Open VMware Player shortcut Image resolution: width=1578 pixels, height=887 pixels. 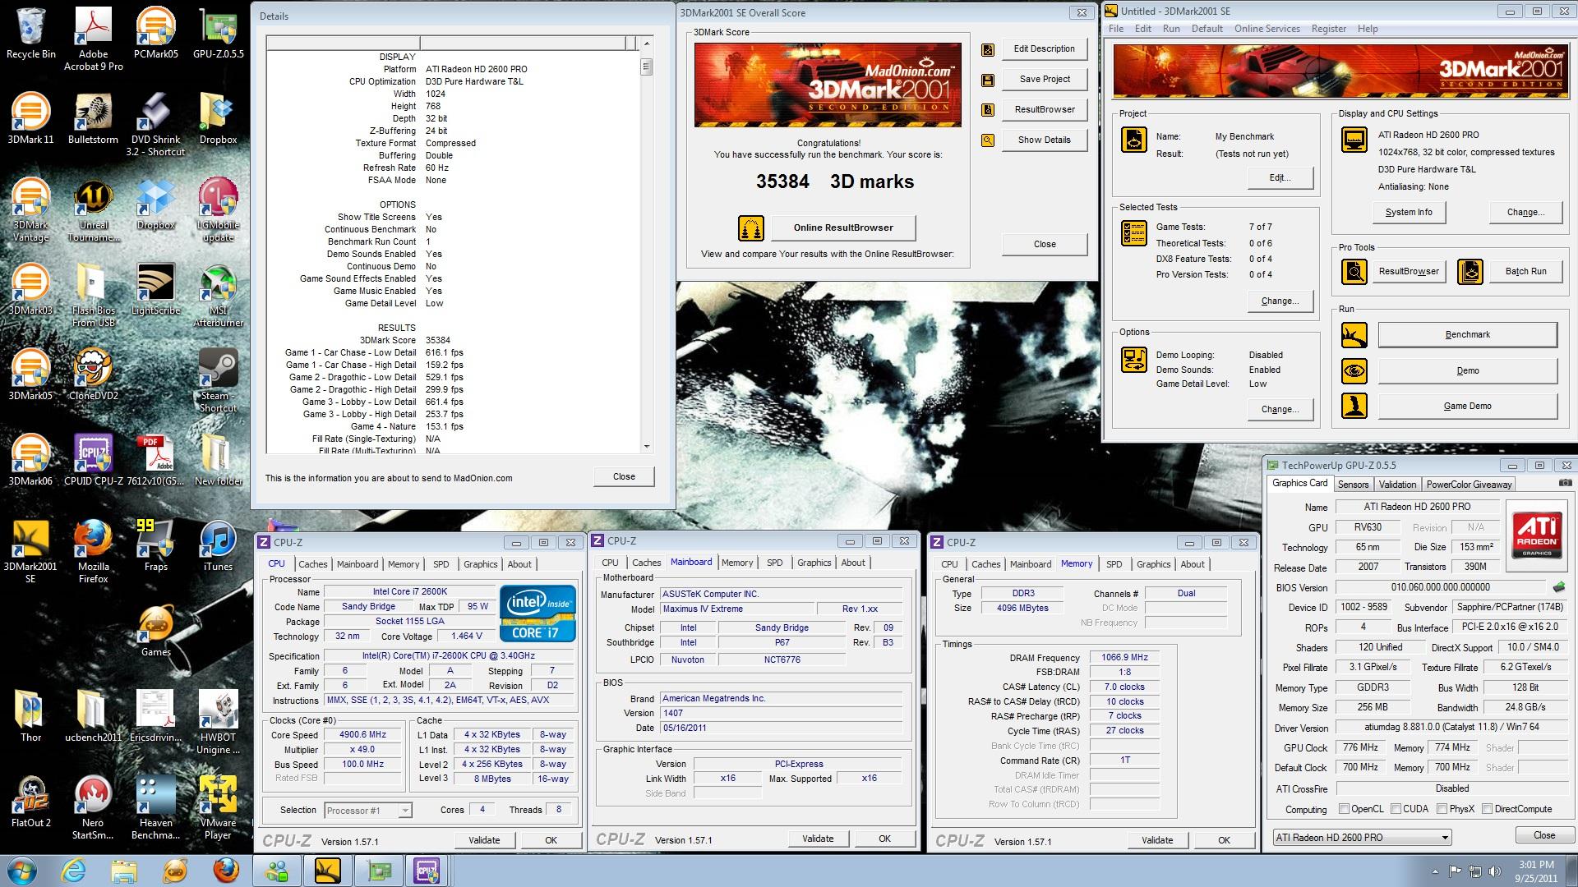[x=218, y=807]
